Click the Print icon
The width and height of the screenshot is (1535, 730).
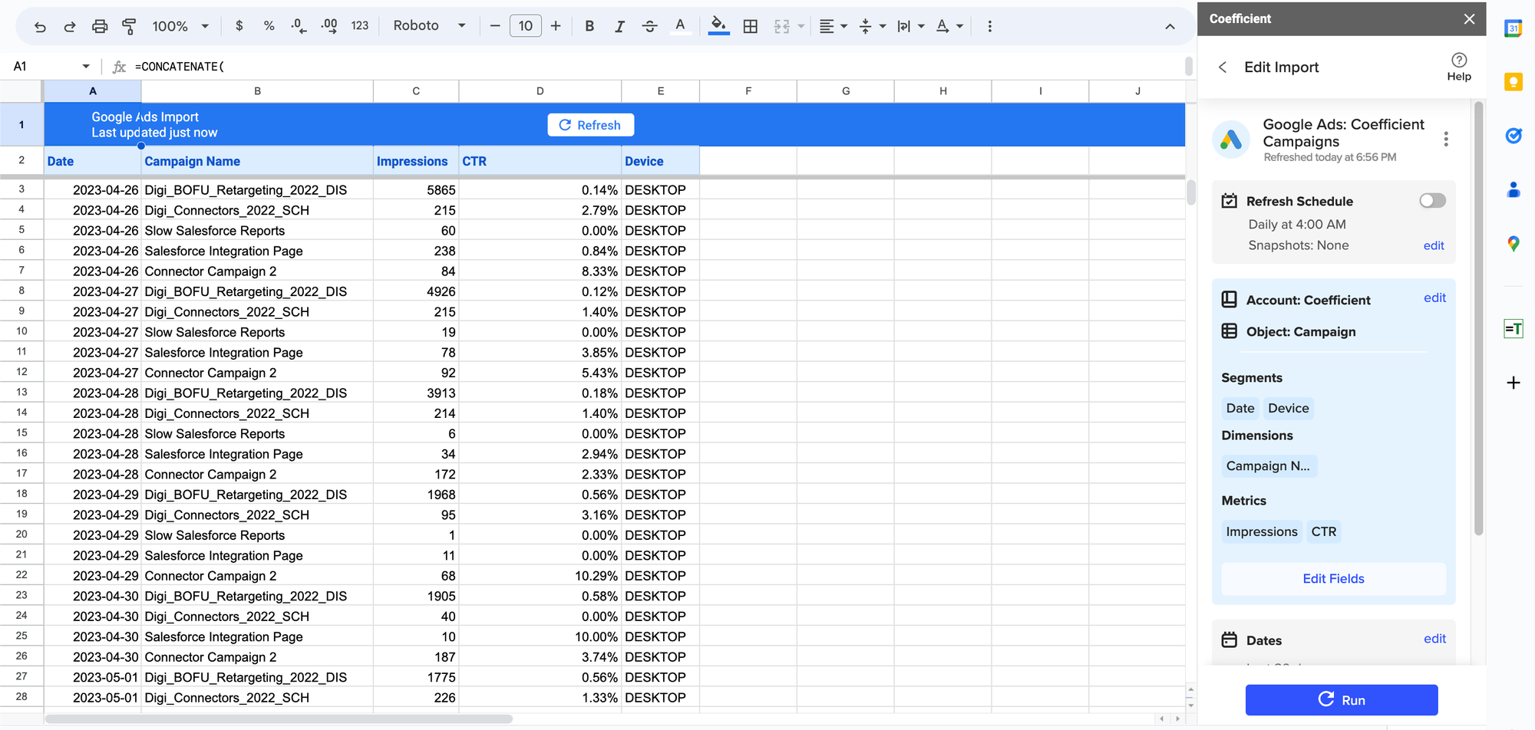point(100,27)
